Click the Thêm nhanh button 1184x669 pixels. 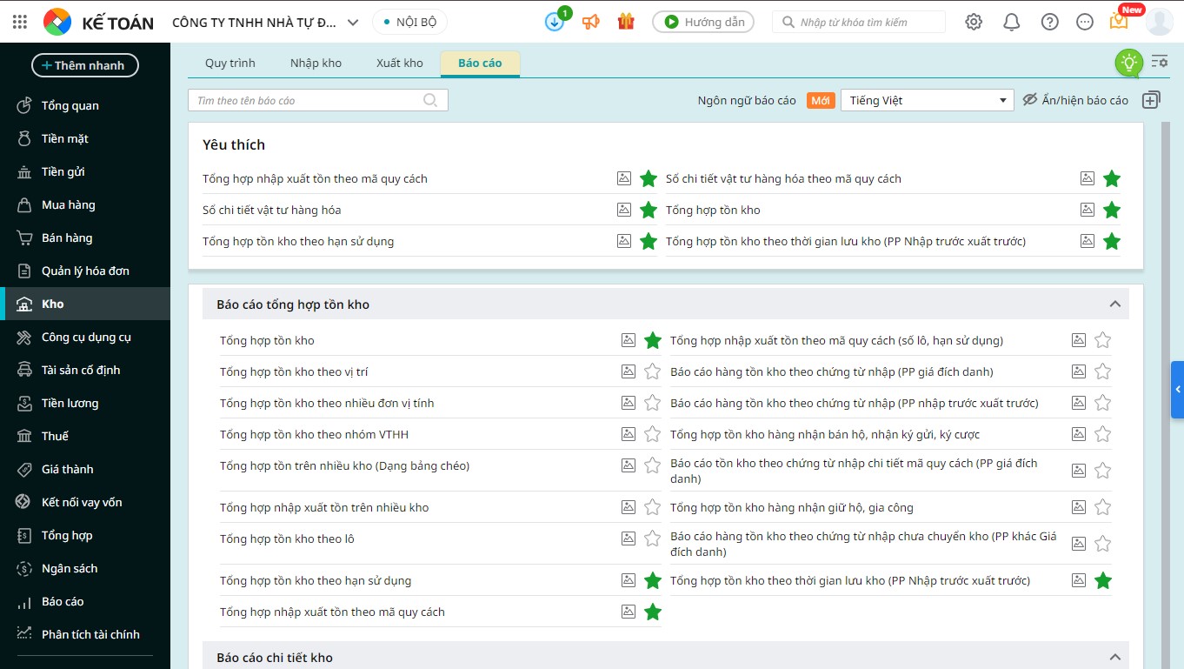[85, 65]
